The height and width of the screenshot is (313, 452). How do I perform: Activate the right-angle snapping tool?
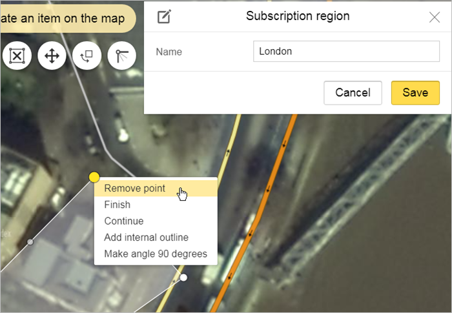pyautogui.click(x=121, y=56)
